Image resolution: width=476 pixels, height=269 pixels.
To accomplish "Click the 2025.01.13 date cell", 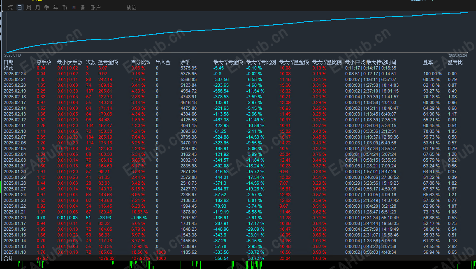I will (x=15, y=246).
